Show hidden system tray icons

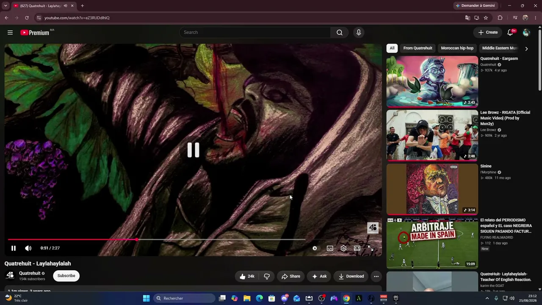(x=487, y=298)
